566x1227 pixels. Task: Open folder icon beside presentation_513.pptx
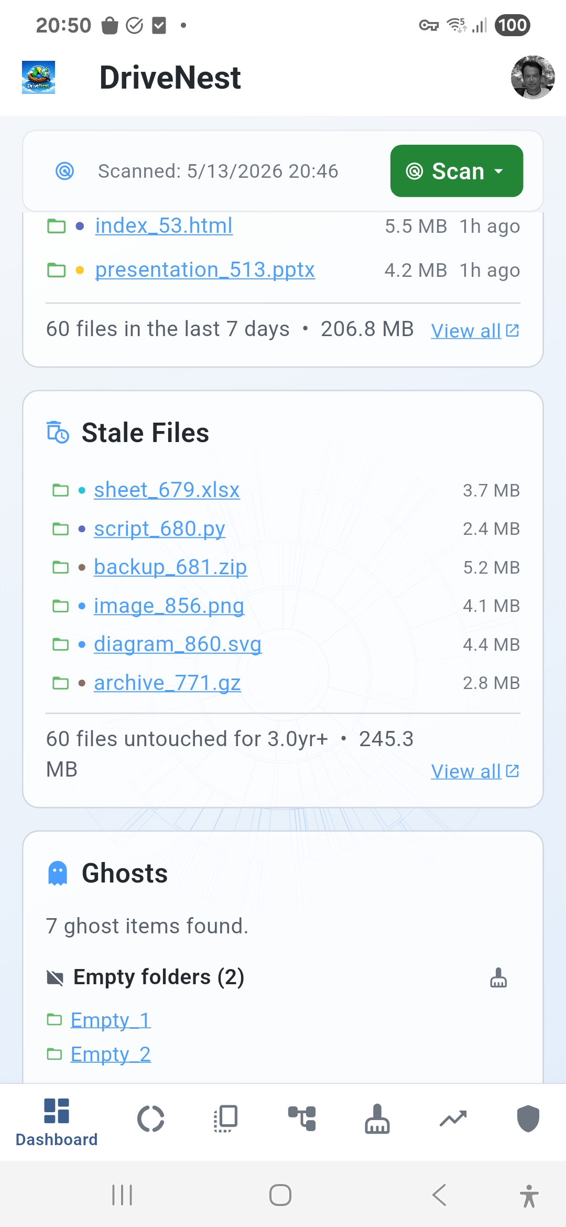tap(56, 270)
